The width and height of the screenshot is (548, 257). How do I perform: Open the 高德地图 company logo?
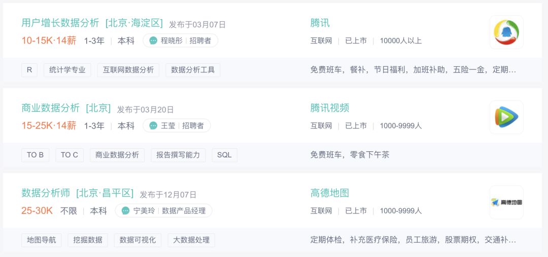click(x=506, y=202)
